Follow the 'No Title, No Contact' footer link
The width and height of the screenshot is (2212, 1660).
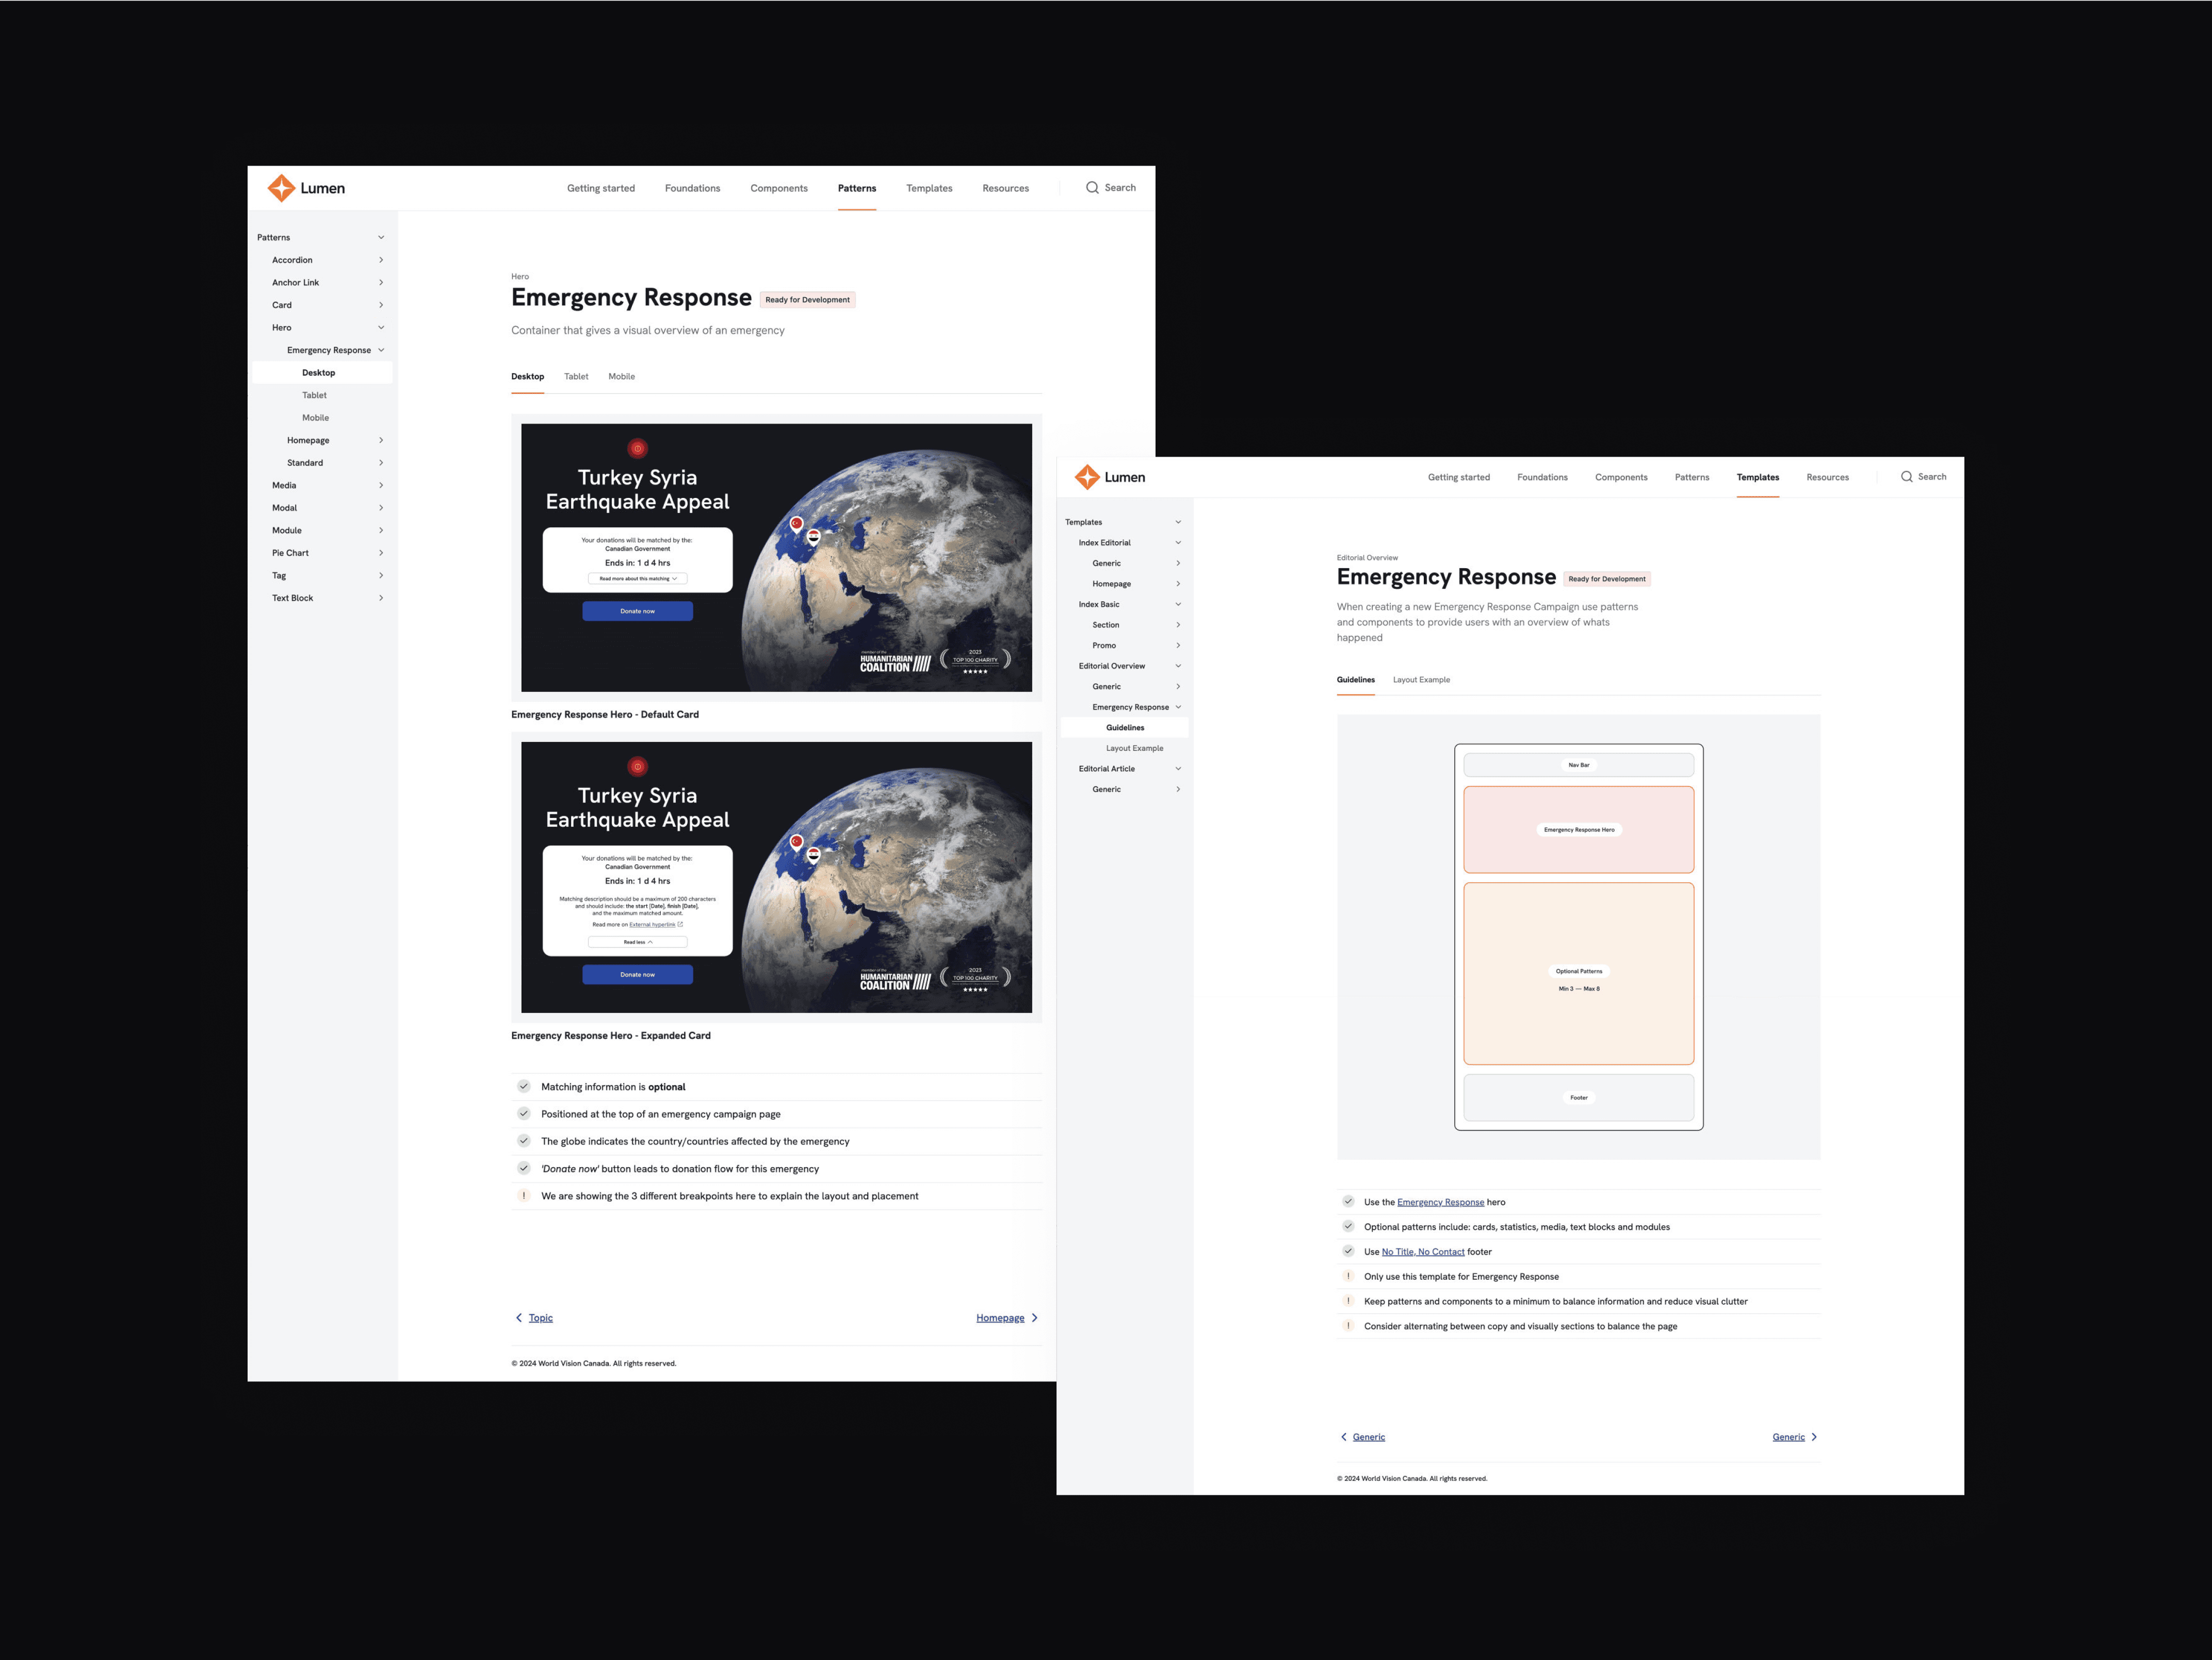[x=1422, y=1252]
